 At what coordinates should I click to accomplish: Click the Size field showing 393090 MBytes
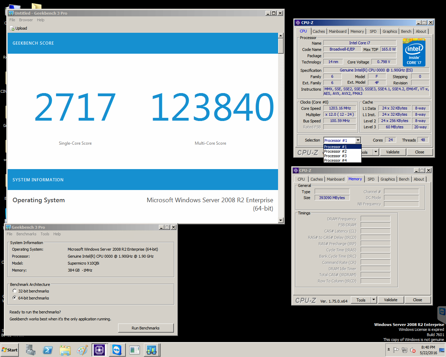[x=332, y=198]
